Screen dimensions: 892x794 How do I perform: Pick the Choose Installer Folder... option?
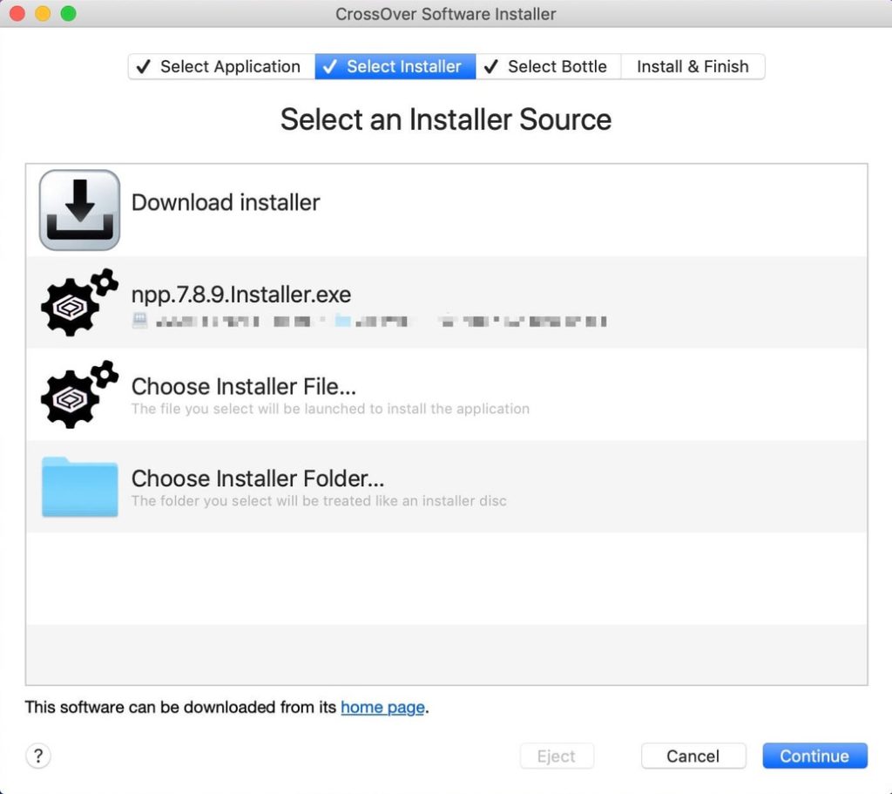coord(447,486)
